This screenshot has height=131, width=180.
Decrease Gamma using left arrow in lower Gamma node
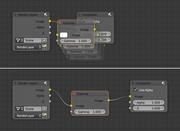tap(76, 112)
